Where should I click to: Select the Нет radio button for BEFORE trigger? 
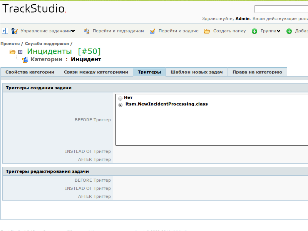[x=121, y=98]
